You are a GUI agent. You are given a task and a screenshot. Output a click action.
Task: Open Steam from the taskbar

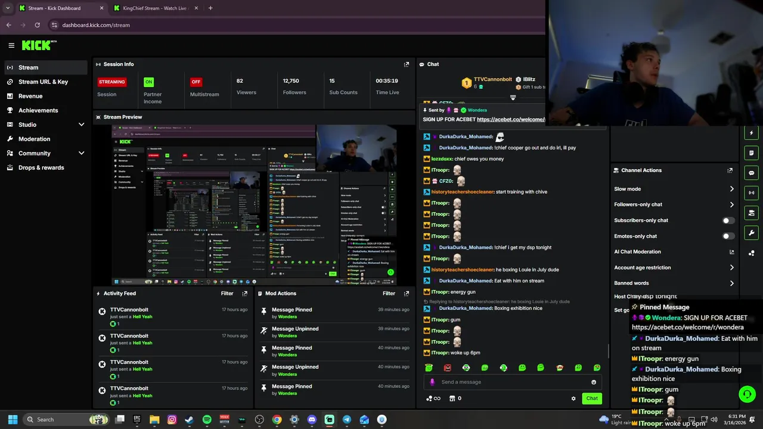[189, 419]
